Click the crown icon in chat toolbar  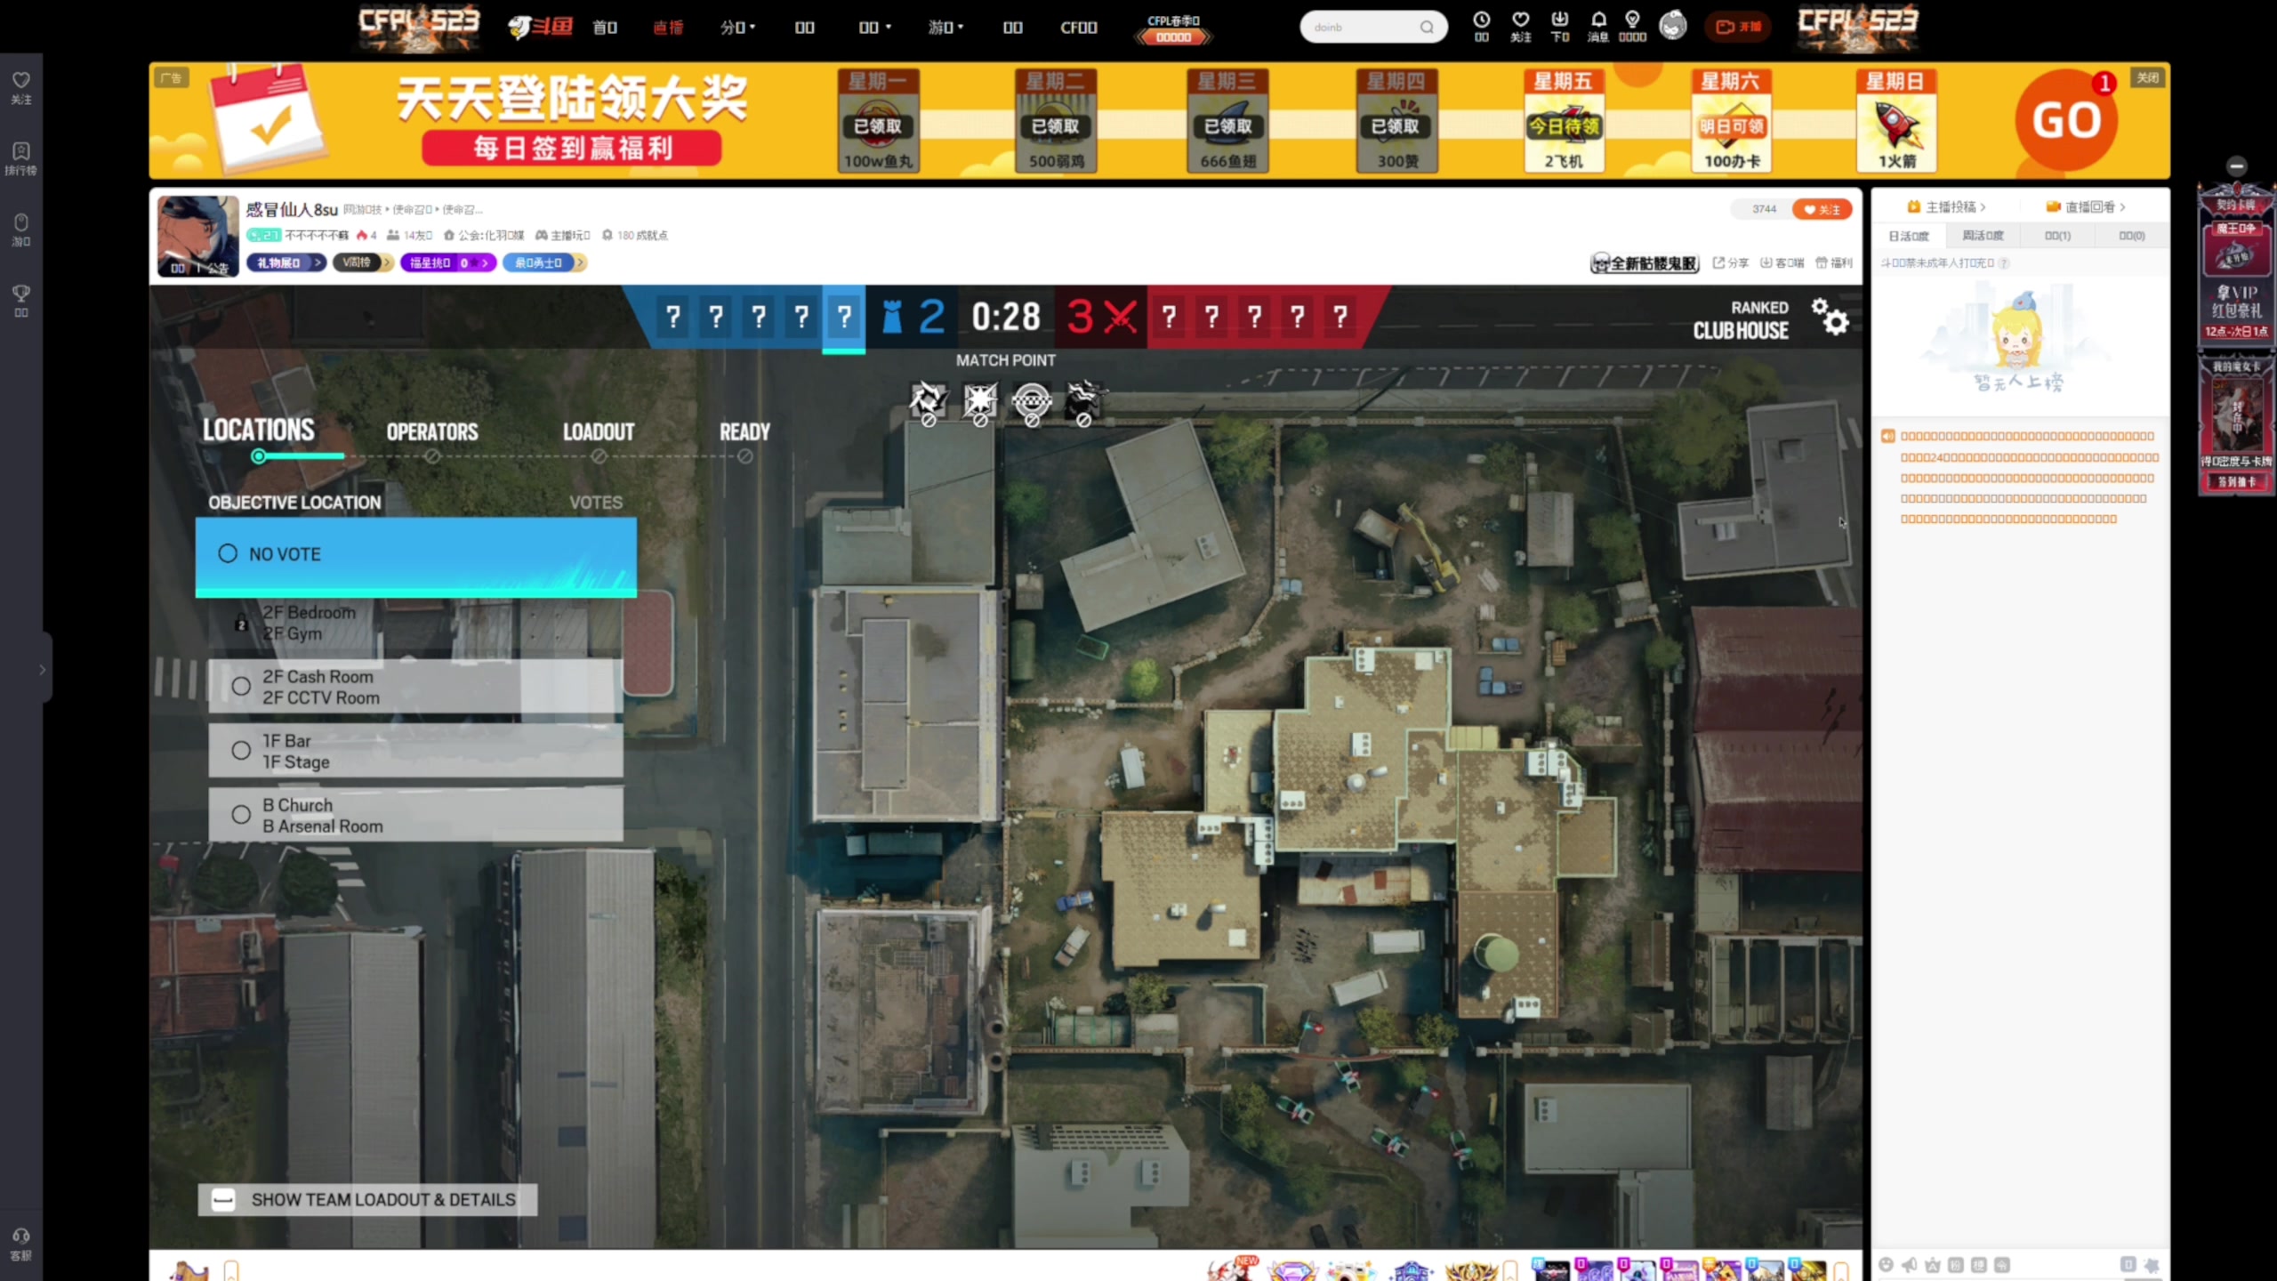[x=1932, y=1264]
